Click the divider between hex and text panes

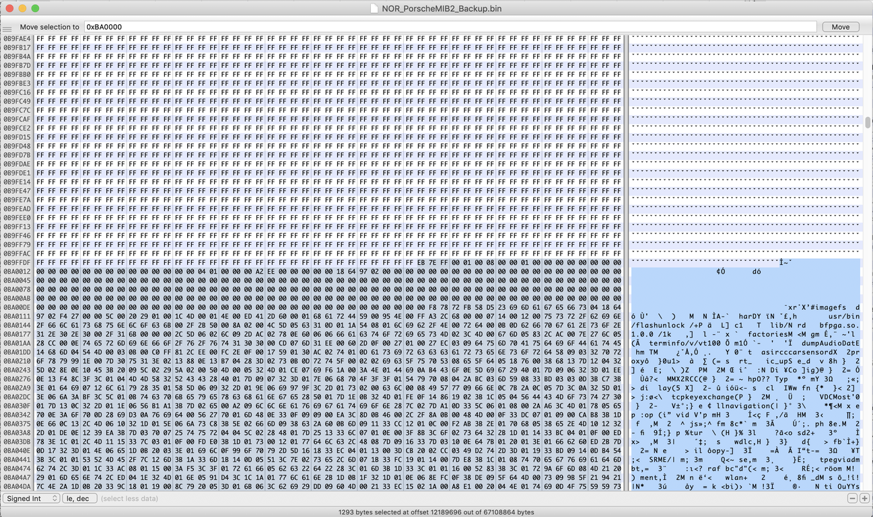pos(627,263)
